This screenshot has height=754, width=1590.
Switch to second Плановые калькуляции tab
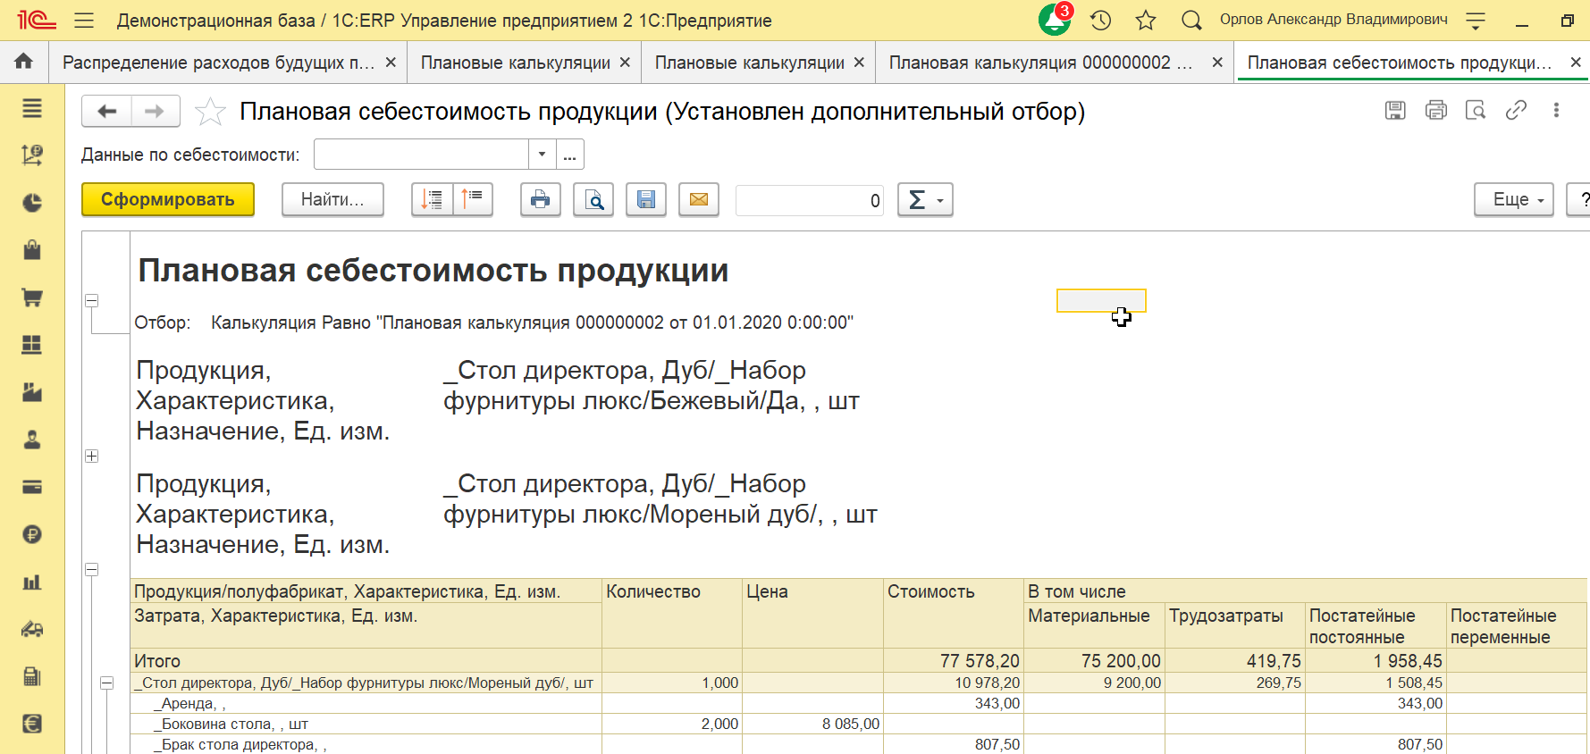tap(750, 63)
